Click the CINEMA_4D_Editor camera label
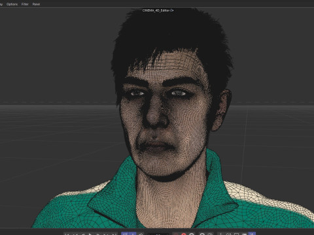314x235 pixels. [x=156, y=10]
